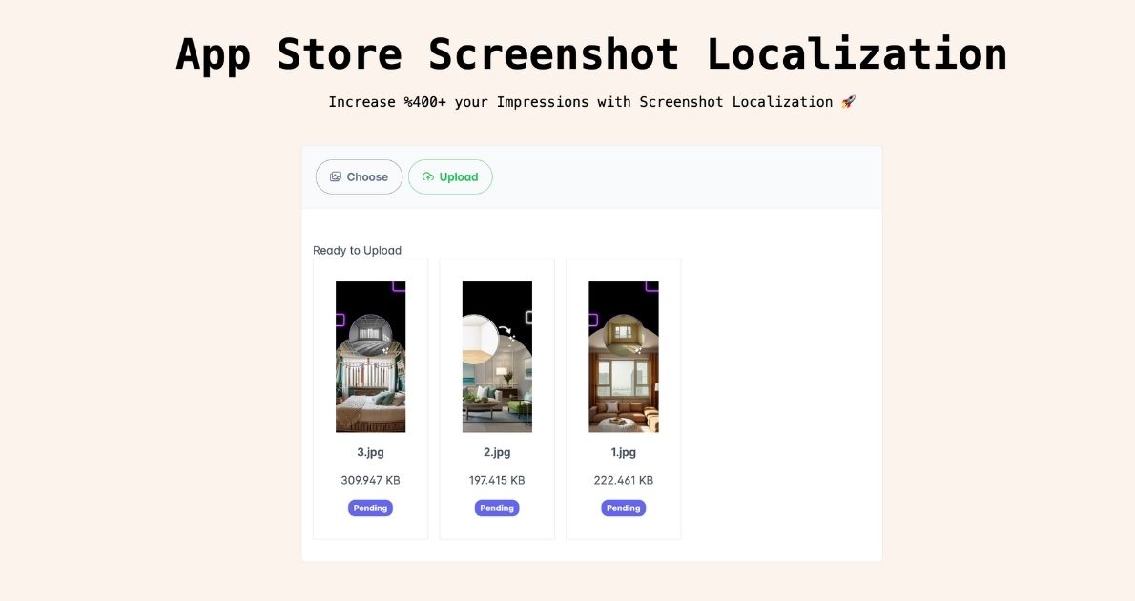Click the Pending badge under 1.jpg
The height and width of the screenshot is (601, 1135).
pyautogui.click(x=623, y=508)
